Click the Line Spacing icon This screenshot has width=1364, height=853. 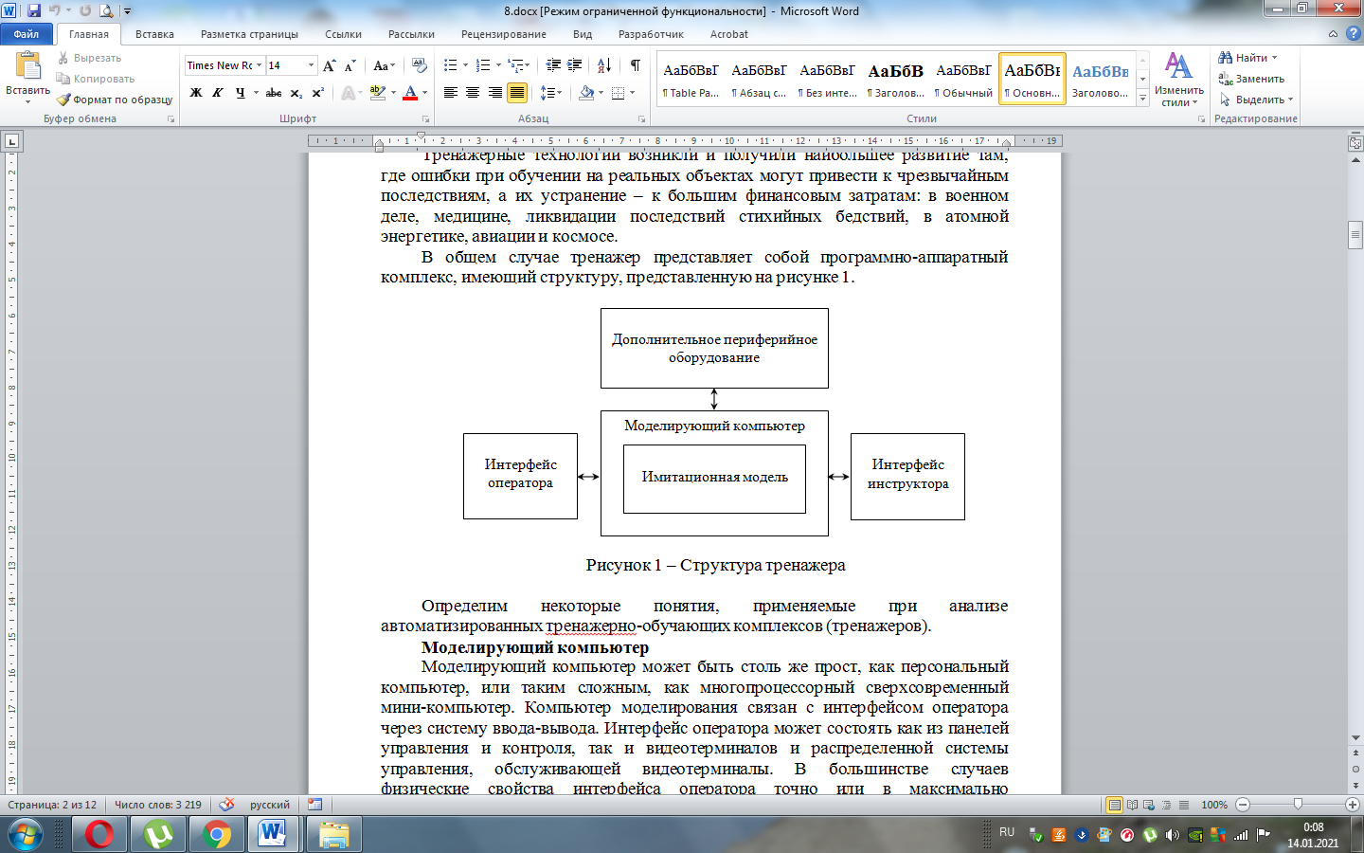[547, 93]
